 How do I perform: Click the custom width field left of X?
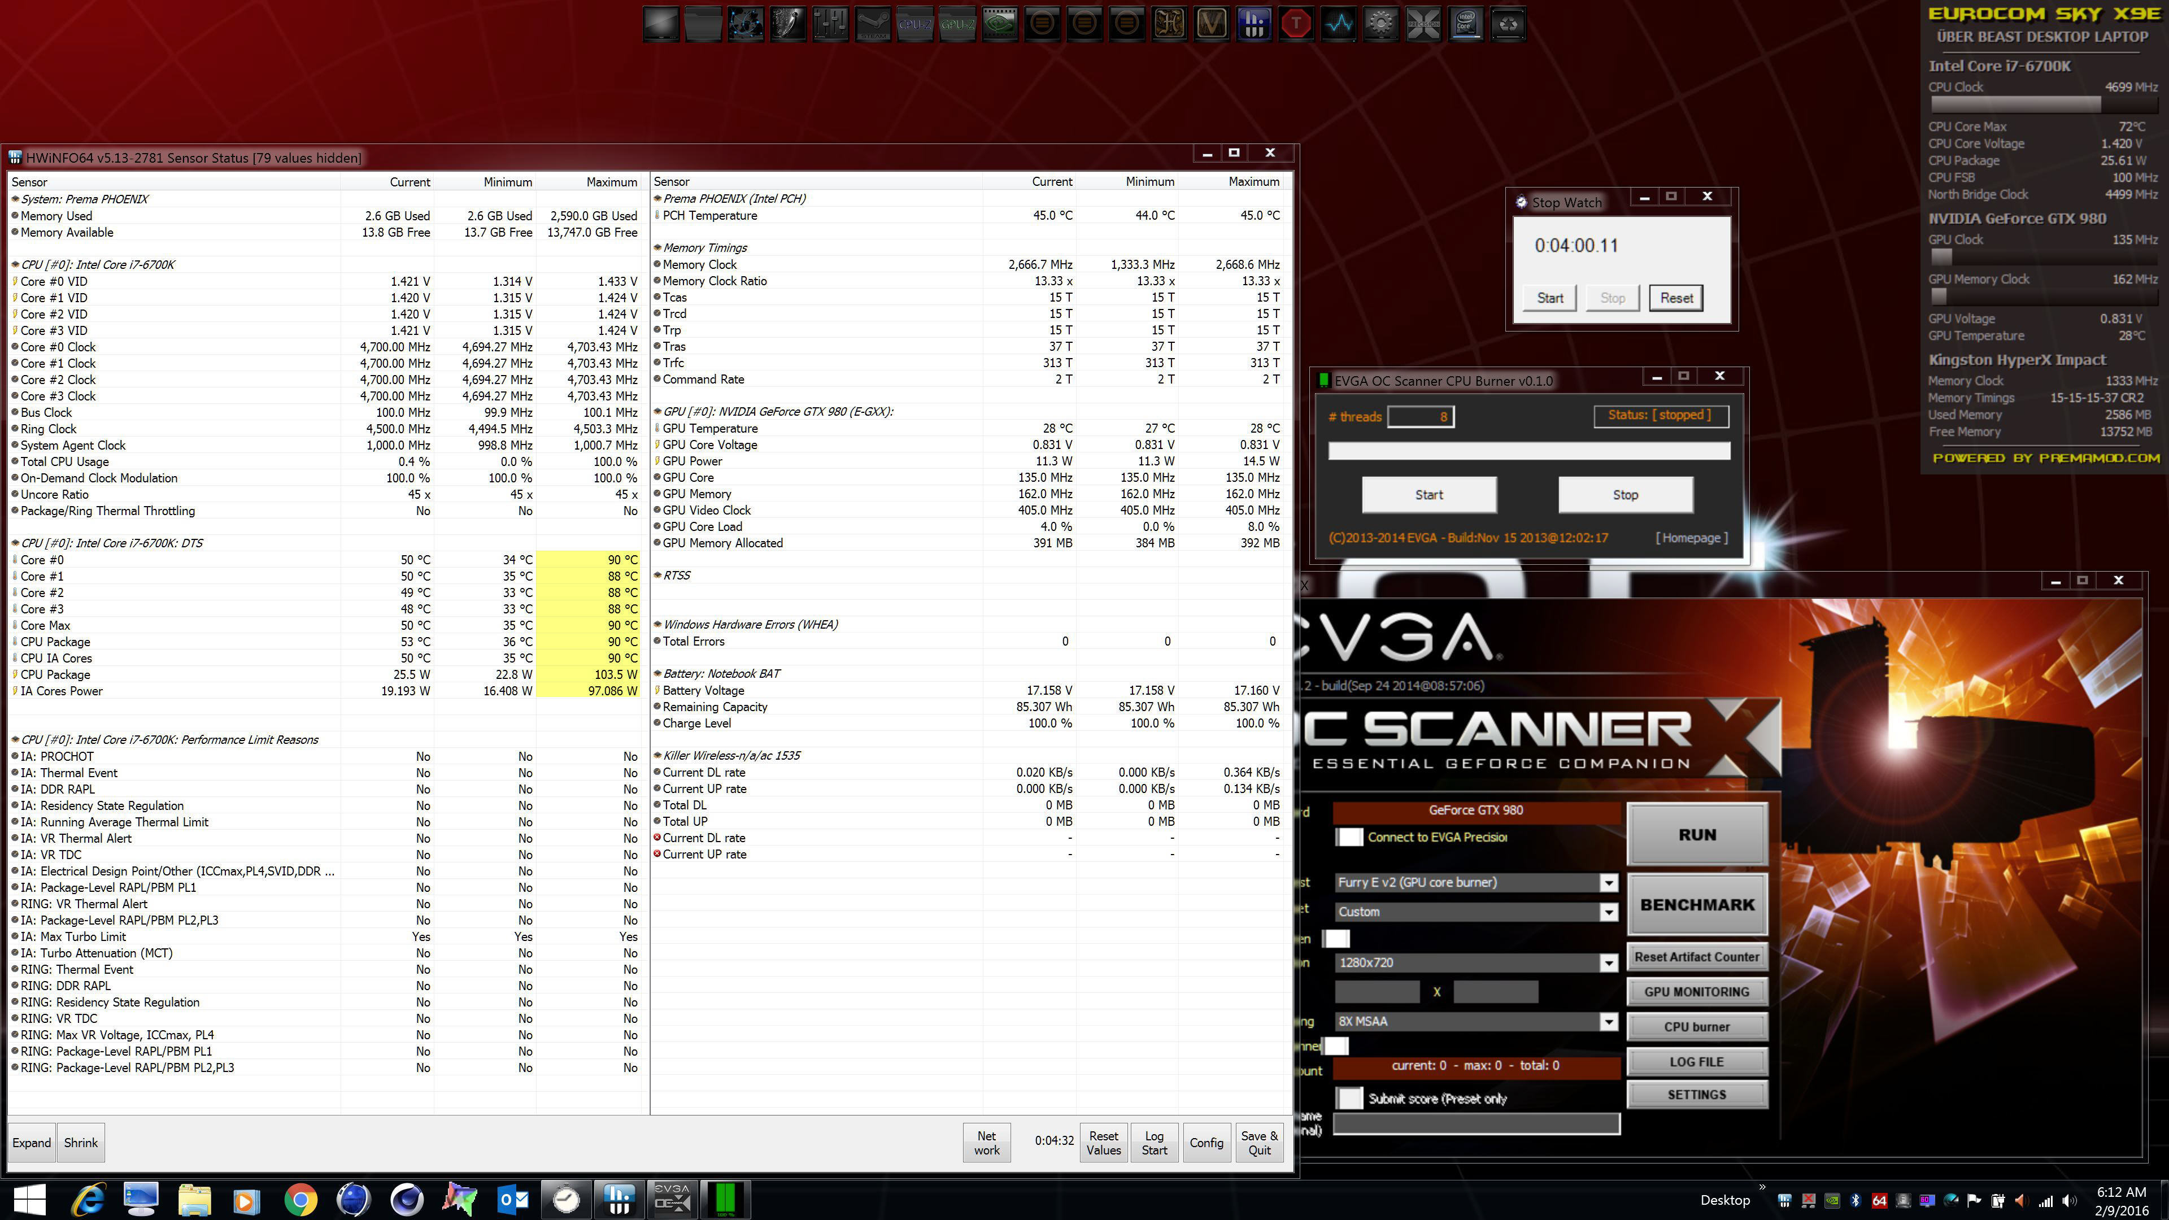tap(1378, 992)
